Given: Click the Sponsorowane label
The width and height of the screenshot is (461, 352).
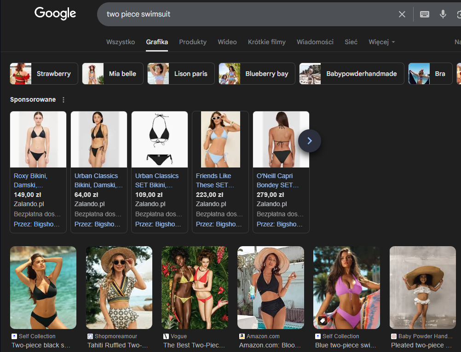Looking at the screenshot, I should pos(33,100).
